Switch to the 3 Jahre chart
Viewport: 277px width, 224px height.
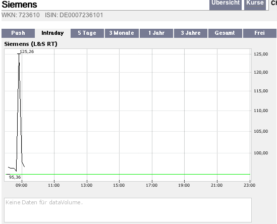click(x=191, y=33)
